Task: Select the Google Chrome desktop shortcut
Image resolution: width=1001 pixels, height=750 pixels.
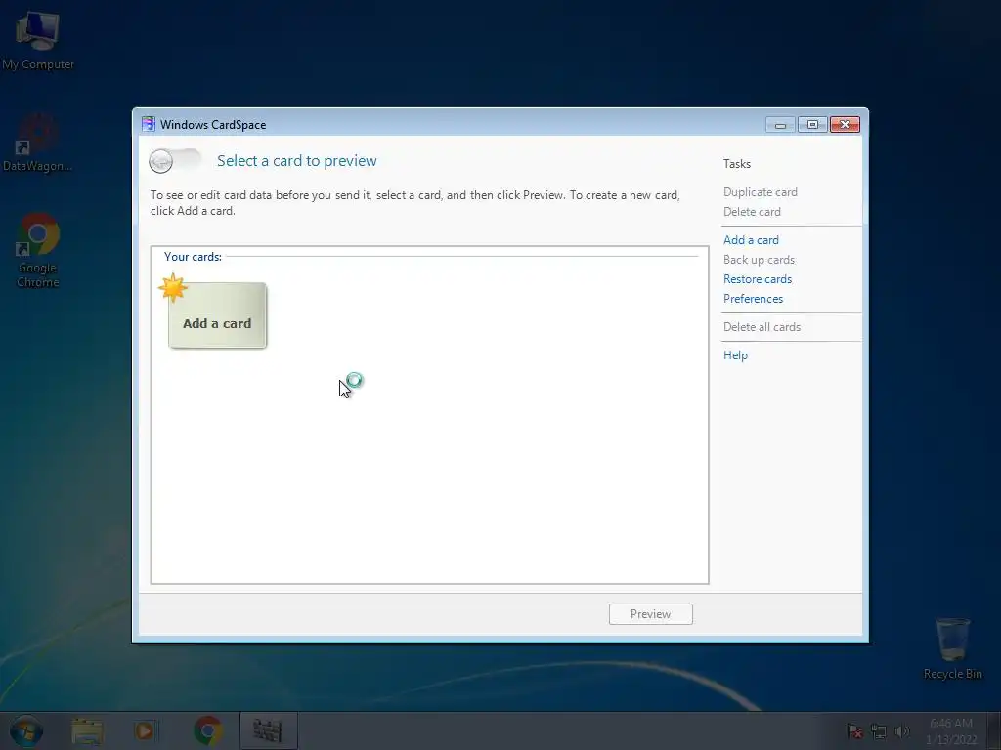Action: [x=38, y=251]
